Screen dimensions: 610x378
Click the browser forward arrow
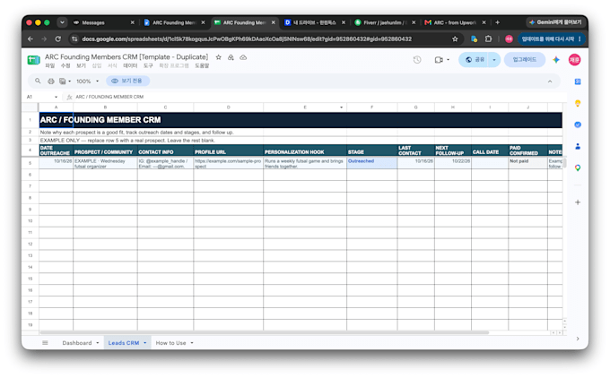pos(44,39)
